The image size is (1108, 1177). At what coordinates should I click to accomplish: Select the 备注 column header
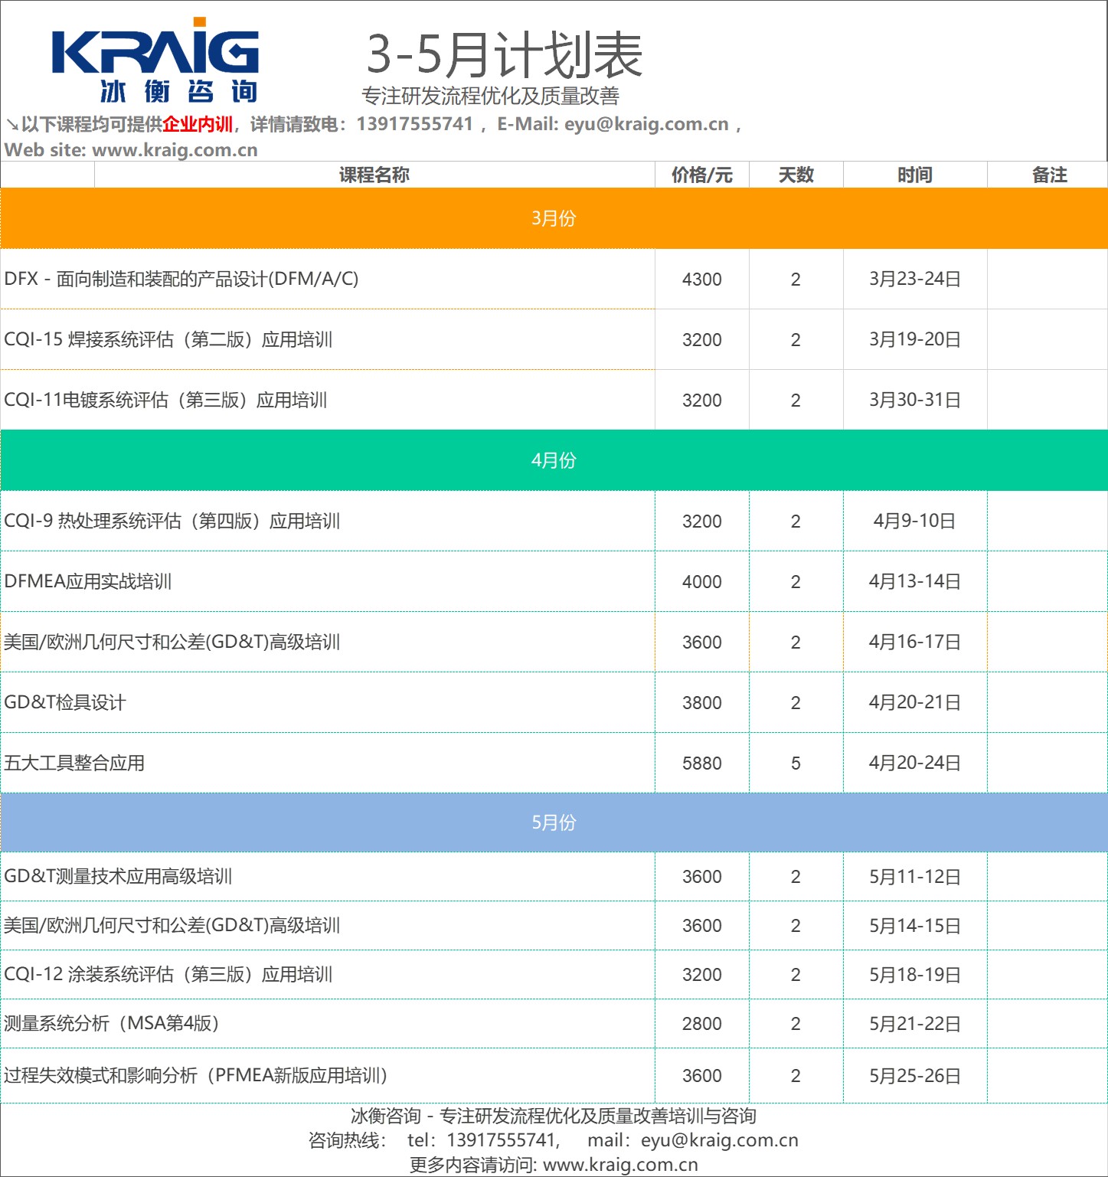[1049, 175]
